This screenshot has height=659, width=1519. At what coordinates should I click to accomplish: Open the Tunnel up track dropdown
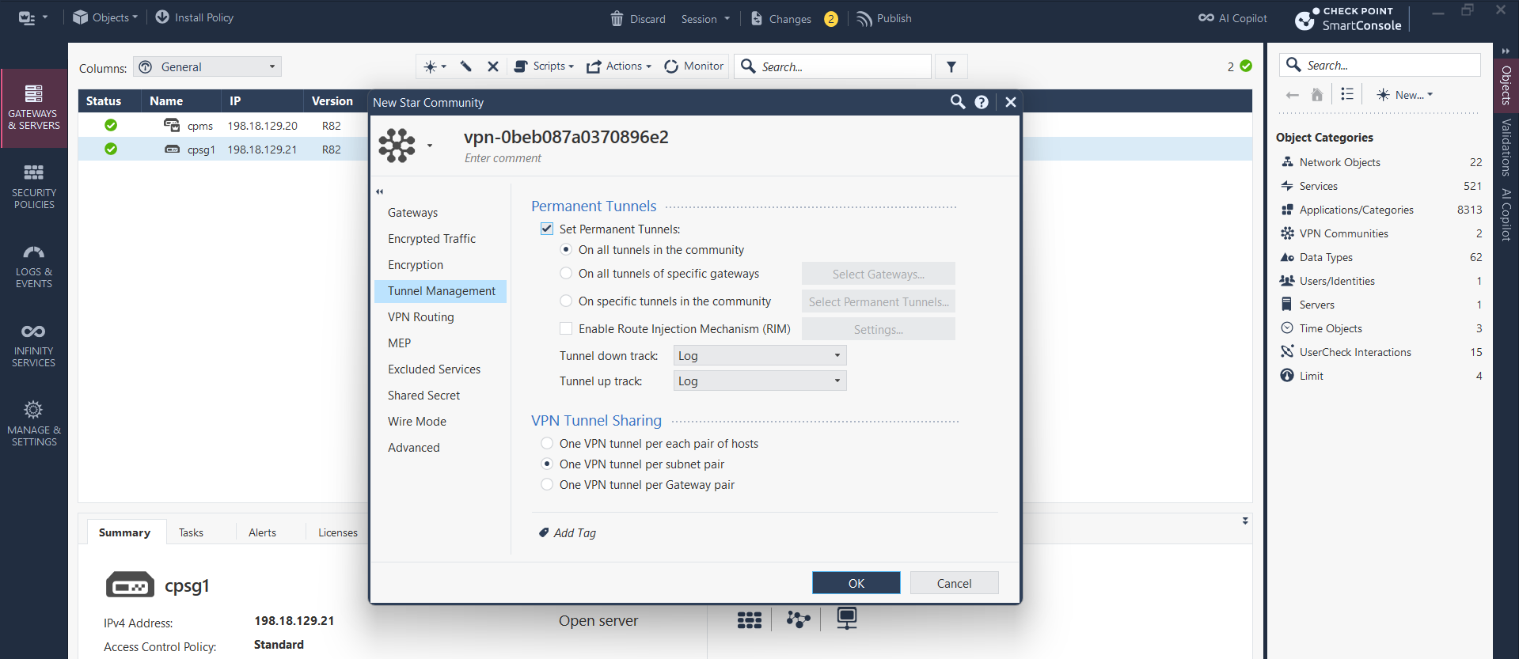(759, 381)
